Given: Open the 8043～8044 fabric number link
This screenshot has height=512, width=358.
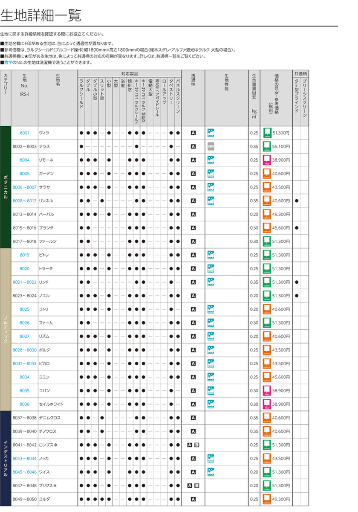Looking at the screenshot, I should pyautogui.click(x=25, y=458).
